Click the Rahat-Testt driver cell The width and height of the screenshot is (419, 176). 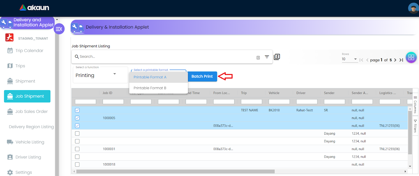click(305, 110)
